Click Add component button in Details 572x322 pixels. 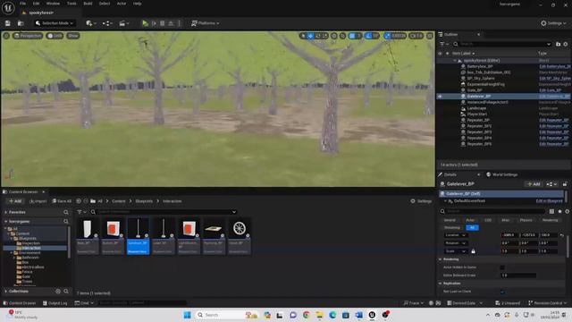pos(534,184)
